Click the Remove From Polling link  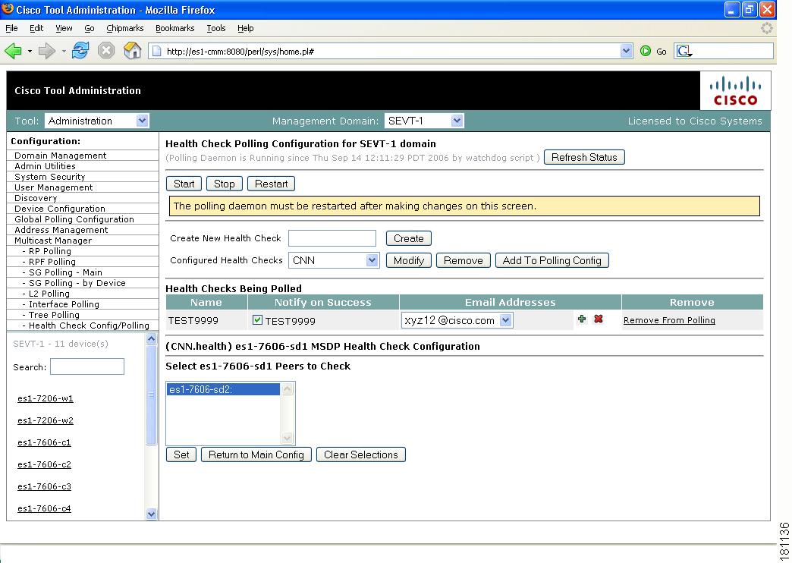[x=669, y=320]
